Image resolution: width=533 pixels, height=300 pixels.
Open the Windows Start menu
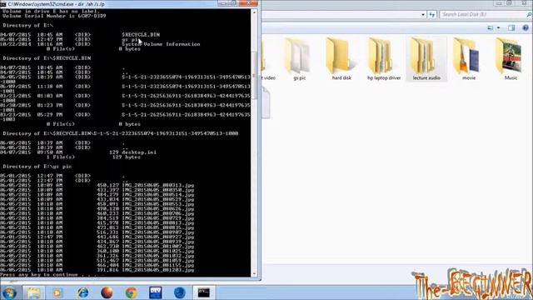(9, 292)
